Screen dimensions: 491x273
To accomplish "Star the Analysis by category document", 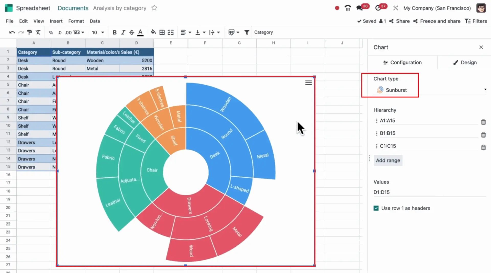I will [154, 8].
